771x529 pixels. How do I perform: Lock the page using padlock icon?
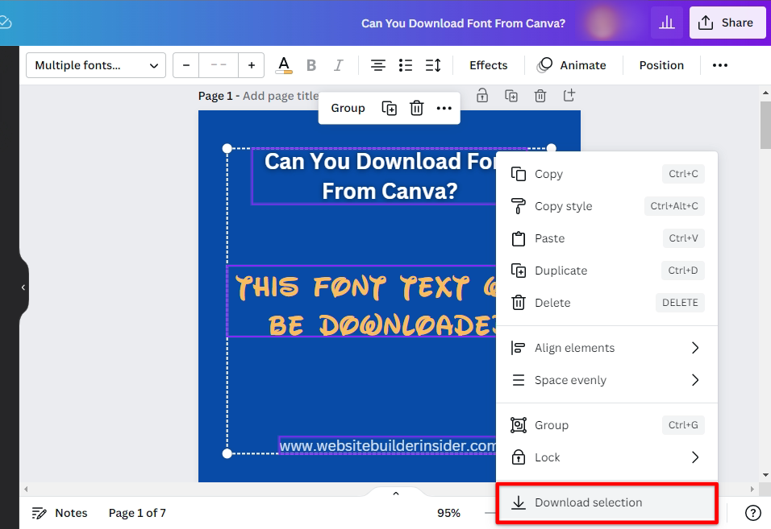coord(482,95)
